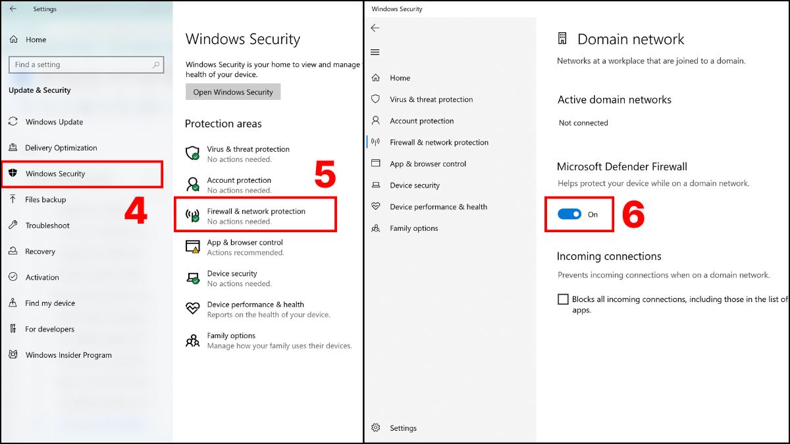This screenshot has width=790, height=444.
Task: Check Blocks all incoming connections box
Action: (x=563, y=299)
